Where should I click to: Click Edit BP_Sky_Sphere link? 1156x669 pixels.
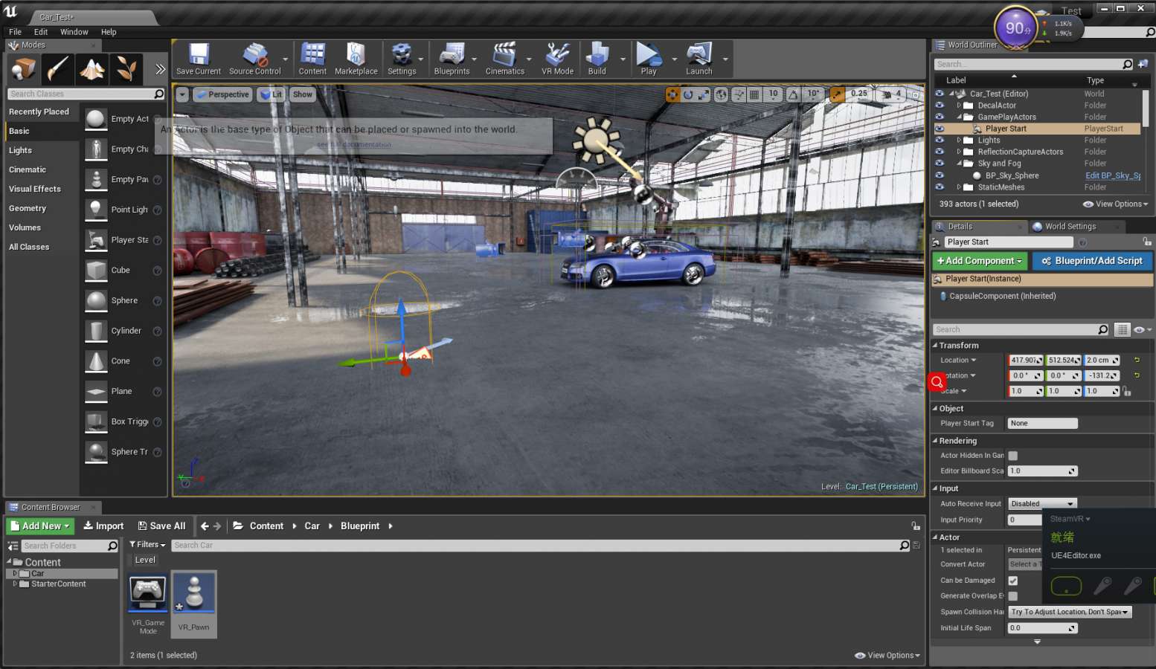[1113, 176]
